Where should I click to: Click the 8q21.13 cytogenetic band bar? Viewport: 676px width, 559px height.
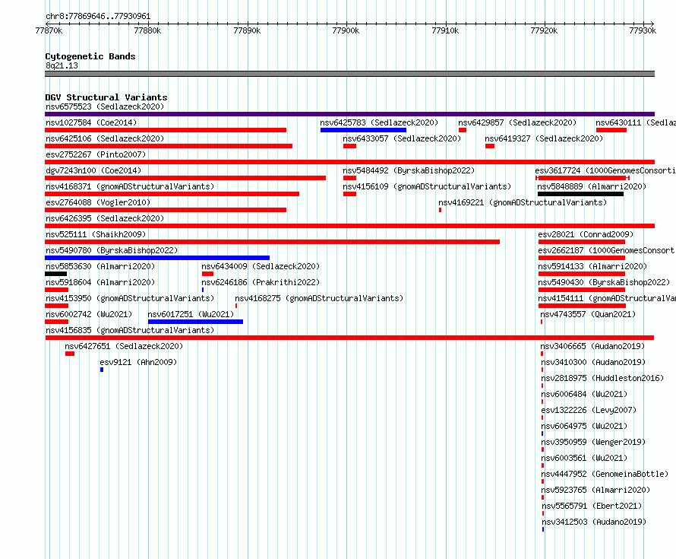coord(349,74)
